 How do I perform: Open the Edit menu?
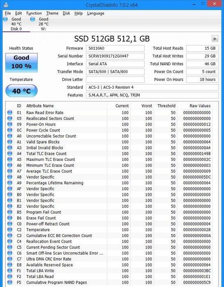18,14
